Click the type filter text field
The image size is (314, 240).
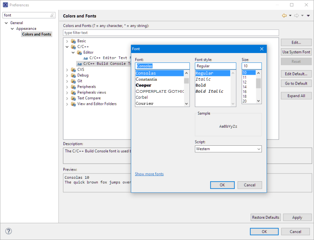click(x=171, y=33)
